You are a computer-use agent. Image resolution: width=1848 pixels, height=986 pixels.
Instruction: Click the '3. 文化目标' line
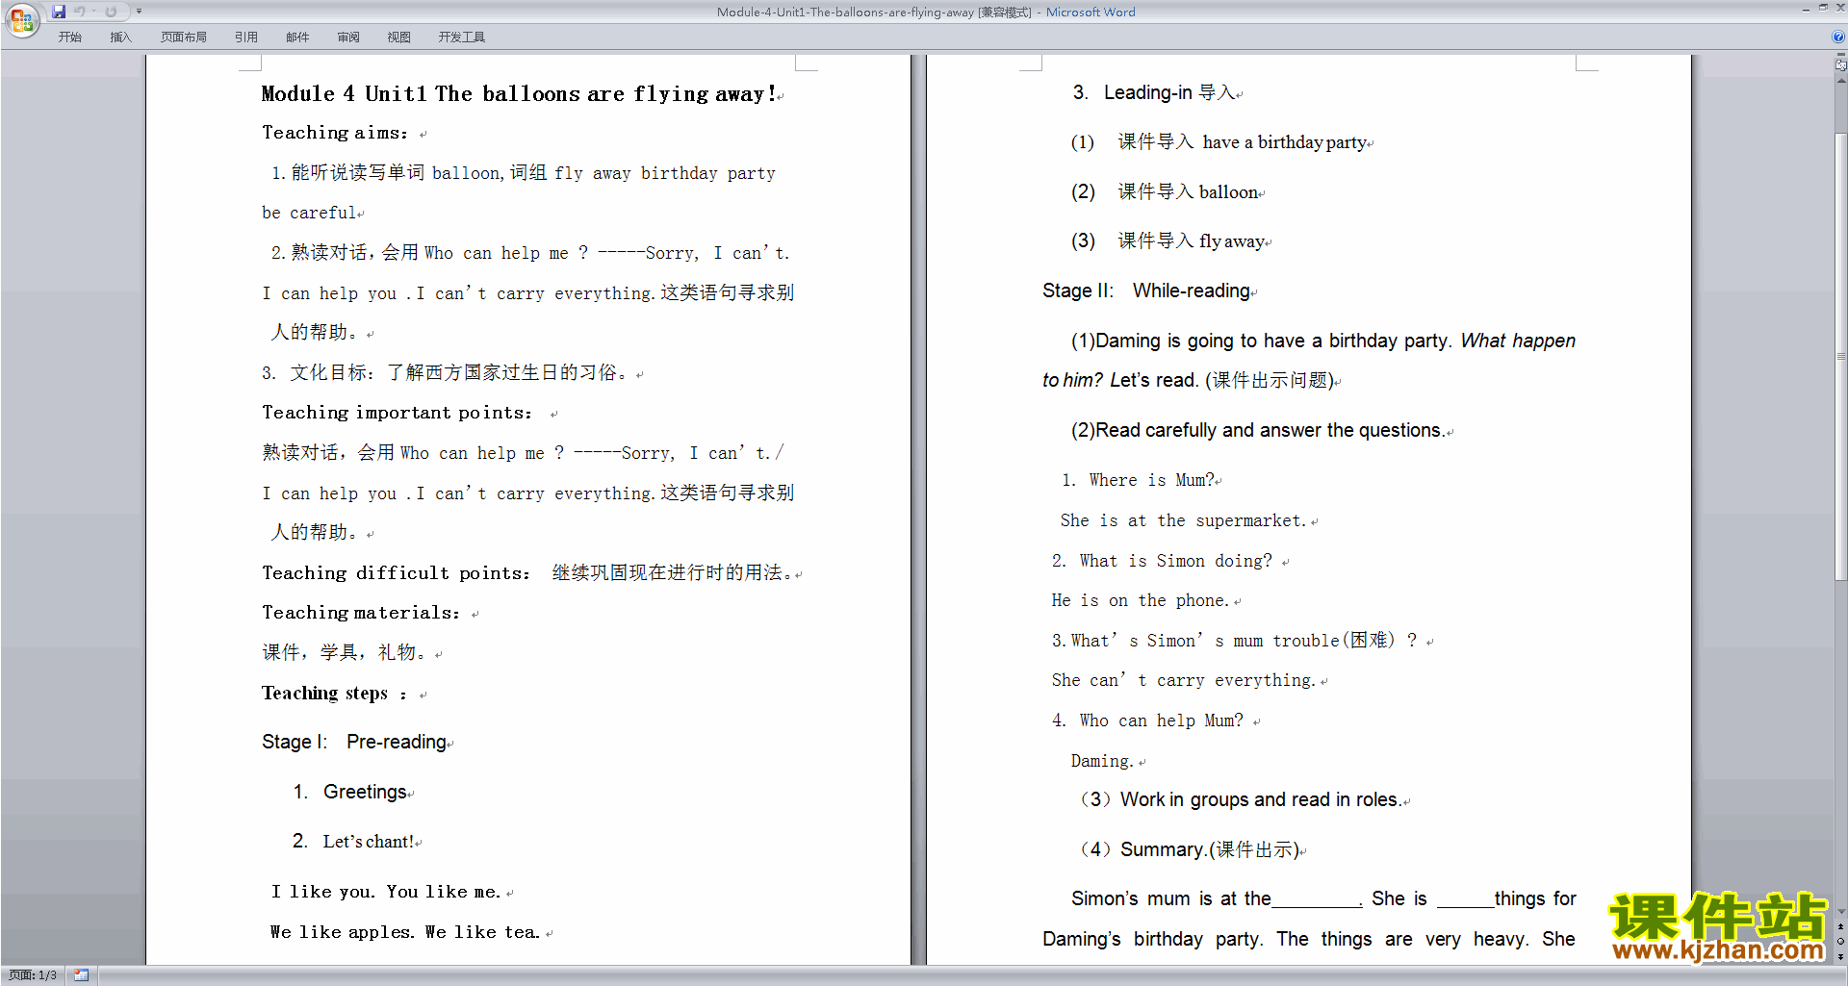448,373
